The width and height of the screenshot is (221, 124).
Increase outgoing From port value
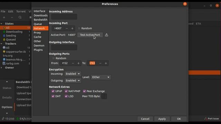[78, 63]
